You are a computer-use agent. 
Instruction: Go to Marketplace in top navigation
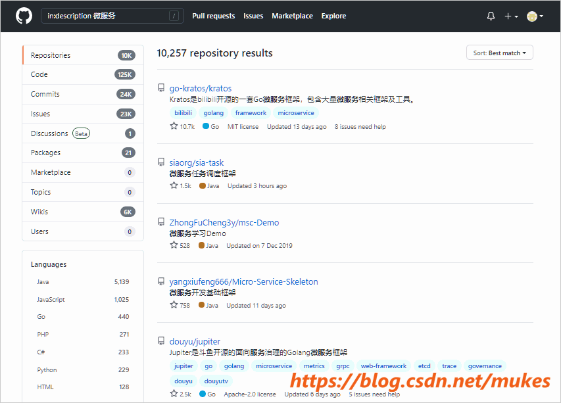[x=292, y=16]
